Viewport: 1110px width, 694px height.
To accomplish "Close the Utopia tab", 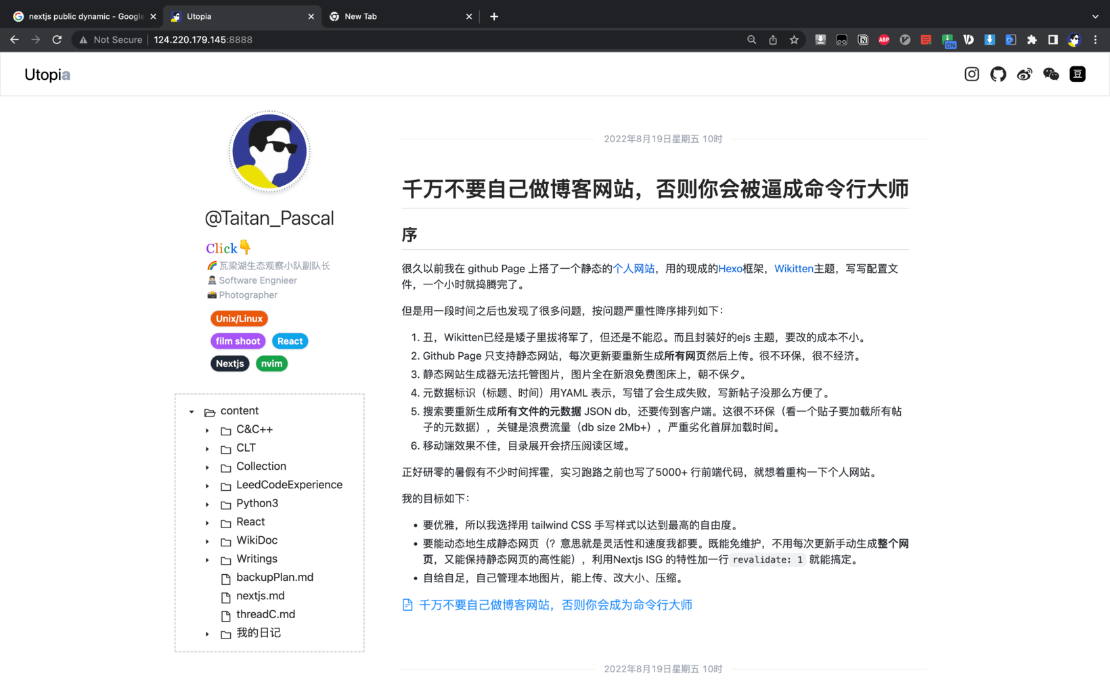I will (x=311, y=16).
